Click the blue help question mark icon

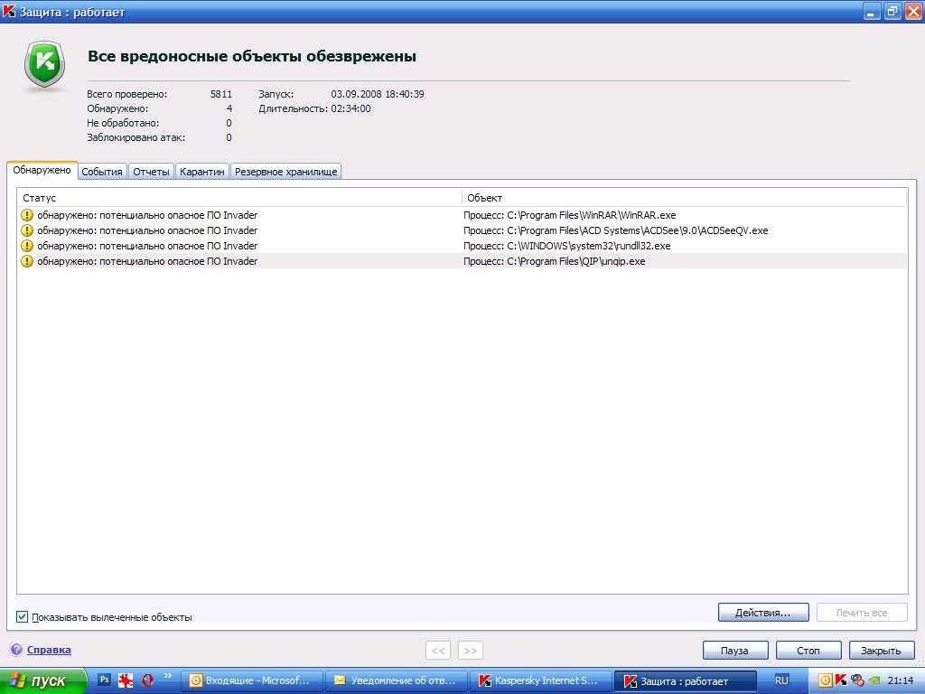[x=16, y=650]
